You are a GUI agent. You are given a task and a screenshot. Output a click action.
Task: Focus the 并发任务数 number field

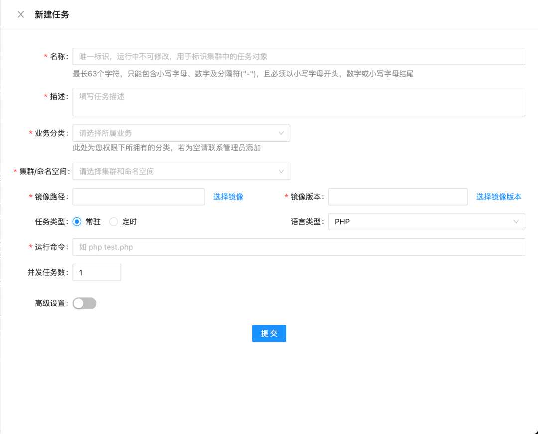pyautogui.click(x=97, y=273)
